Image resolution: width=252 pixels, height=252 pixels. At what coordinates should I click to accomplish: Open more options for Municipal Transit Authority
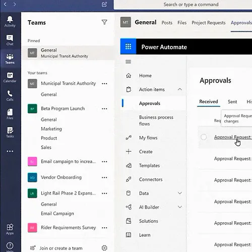pos(104,84)
